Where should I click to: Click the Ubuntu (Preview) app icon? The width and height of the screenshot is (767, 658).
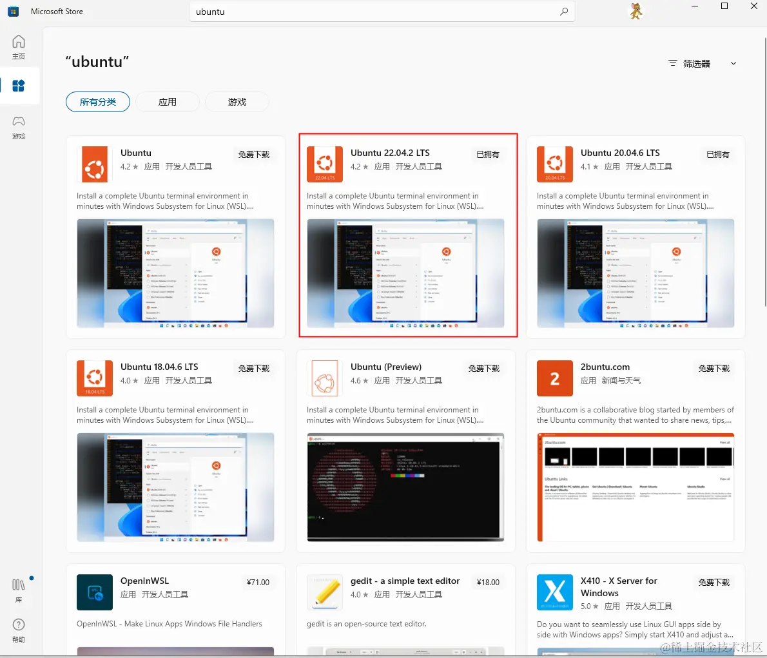pyautogui.click(x=325, y=378)
